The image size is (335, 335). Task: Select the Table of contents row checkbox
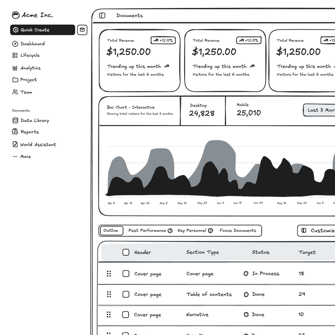click(x=126, y=294)
